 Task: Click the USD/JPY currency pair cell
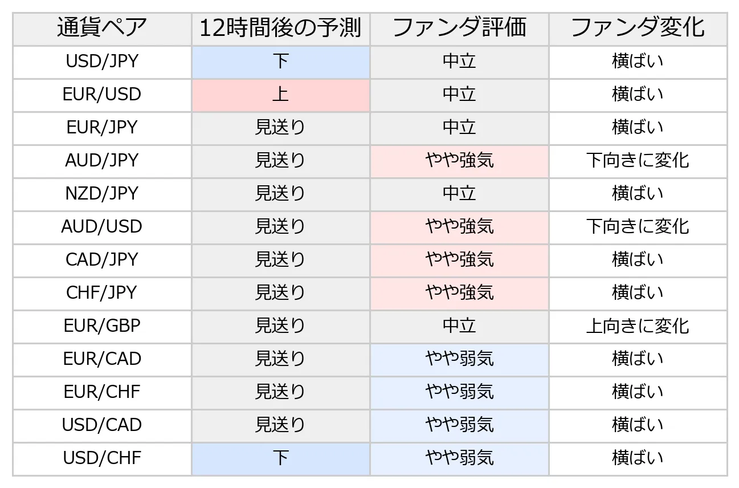102,61
